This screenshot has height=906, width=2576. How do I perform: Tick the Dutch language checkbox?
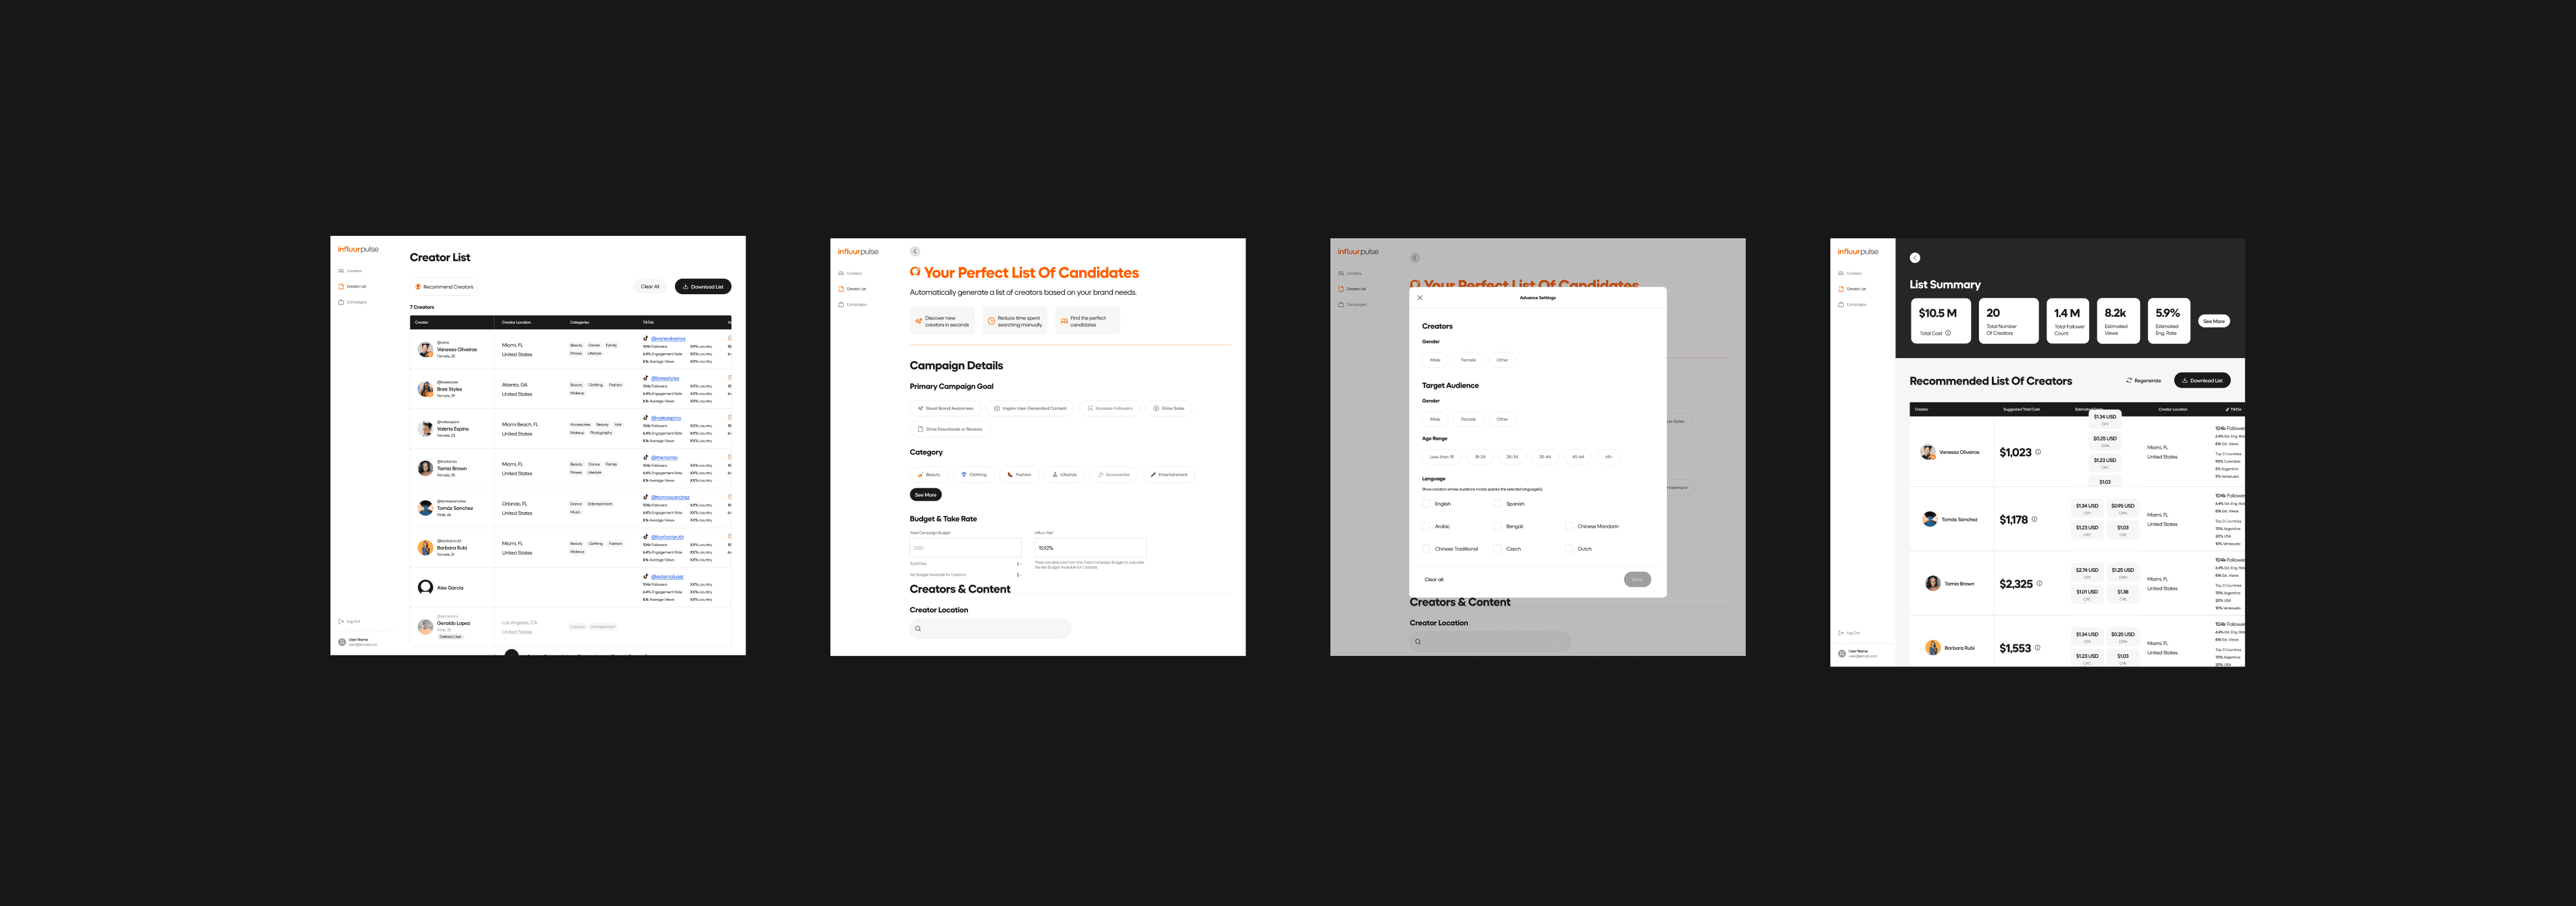pyautogui.click(x=1569, y=549)
